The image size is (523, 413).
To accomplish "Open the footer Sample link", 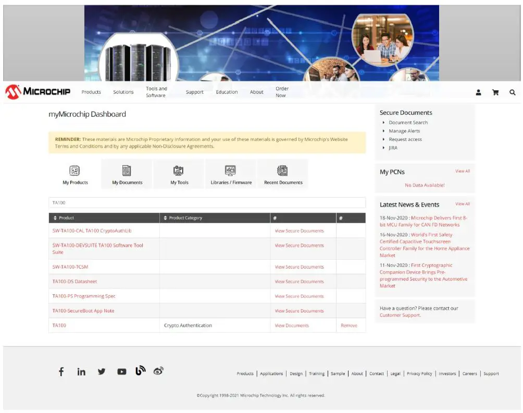I will [x=338, y=373].
